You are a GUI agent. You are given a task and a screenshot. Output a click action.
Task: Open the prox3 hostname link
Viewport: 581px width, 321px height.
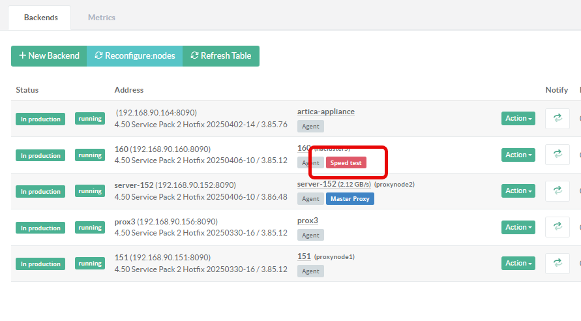307,221
